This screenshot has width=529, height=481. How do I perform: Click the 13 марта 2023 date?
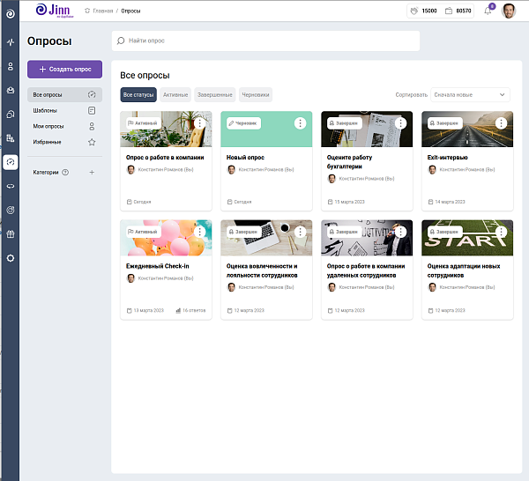[x=145, y=310]
